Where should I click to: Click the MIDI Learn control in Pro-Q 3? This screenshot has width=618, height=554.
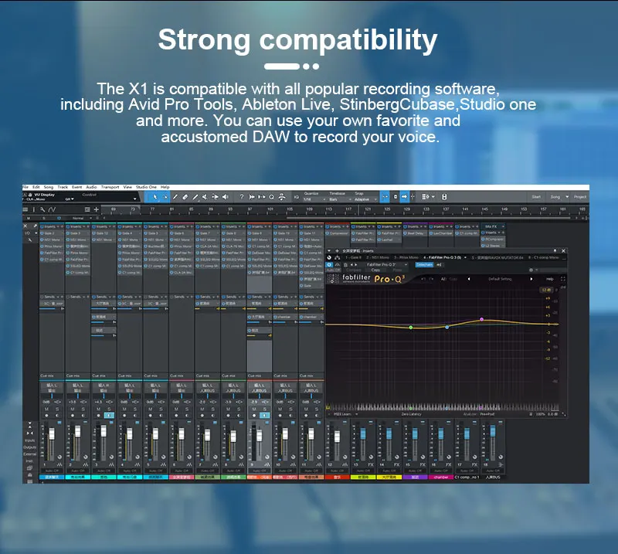[x=344, y=414]
